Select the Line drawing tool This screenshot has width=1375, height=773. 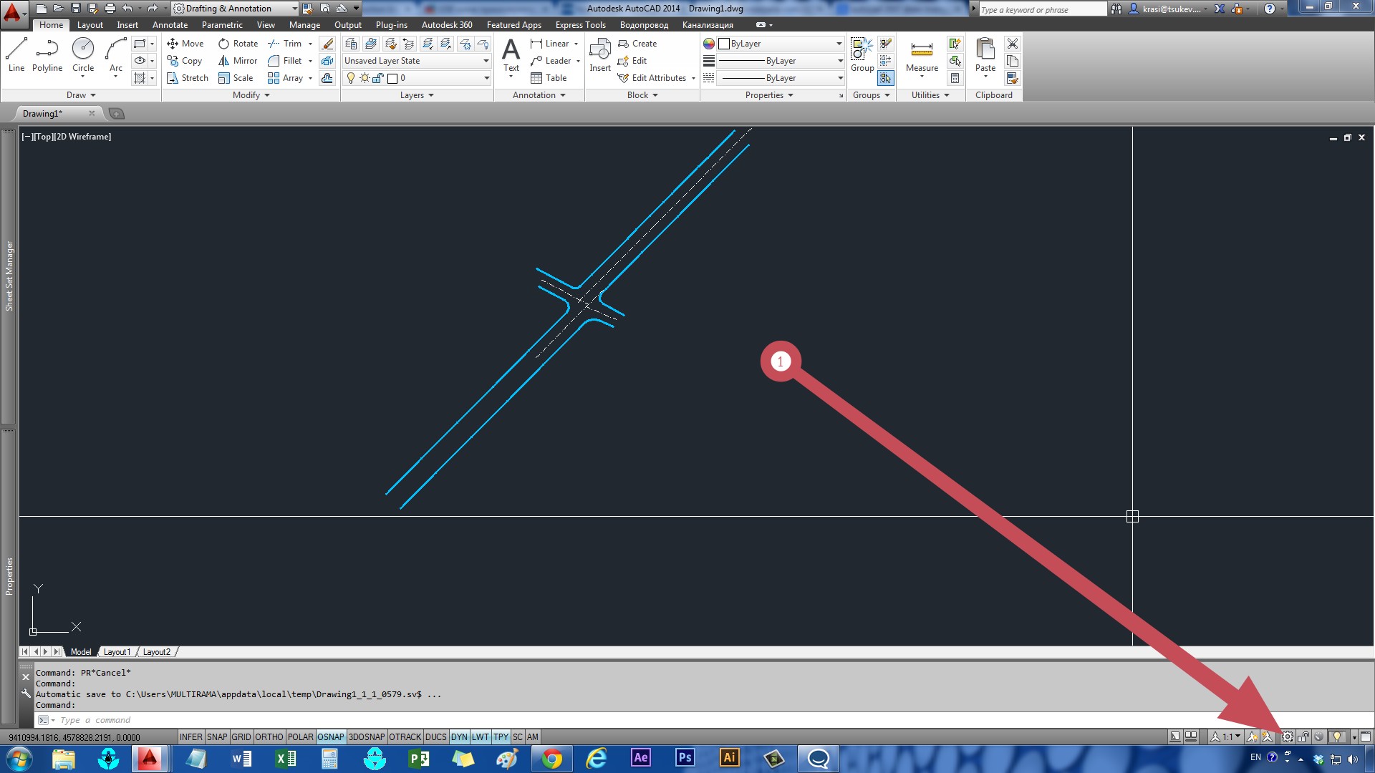[17, 52]
